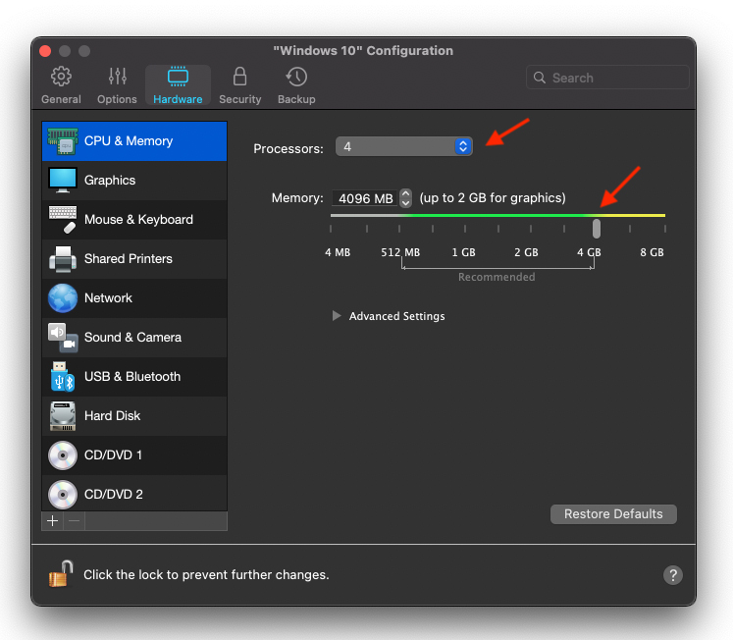Image resolution: width=733 pixels, height=640 pixels.
Task: Open the help question mark button
Action: click(x=673, y=575)
